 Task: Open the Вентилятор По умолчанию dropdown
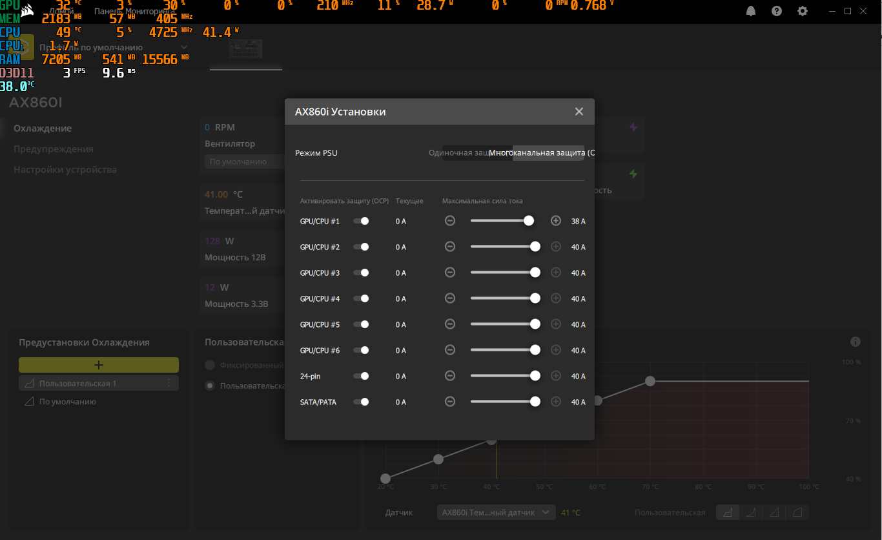[245, 161]
